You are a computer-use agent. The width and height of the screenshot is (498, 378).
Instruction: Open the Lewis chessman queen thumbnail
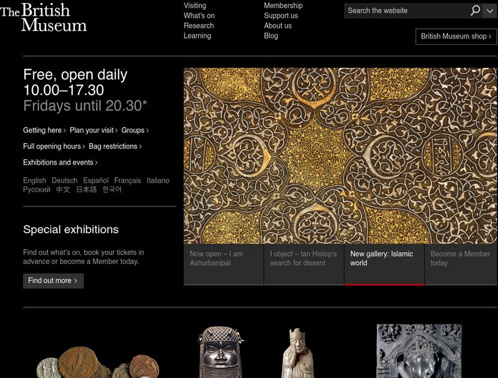297,353
